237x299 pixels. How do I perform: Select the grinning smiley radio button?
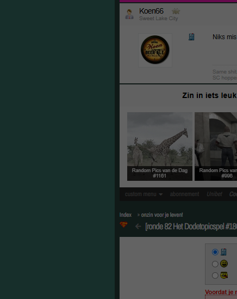[x=215, y=264]
